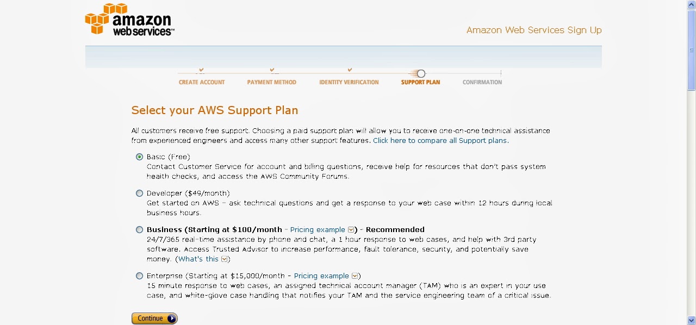Click the Payment Method step checkmark

click(x=272, y=70)
